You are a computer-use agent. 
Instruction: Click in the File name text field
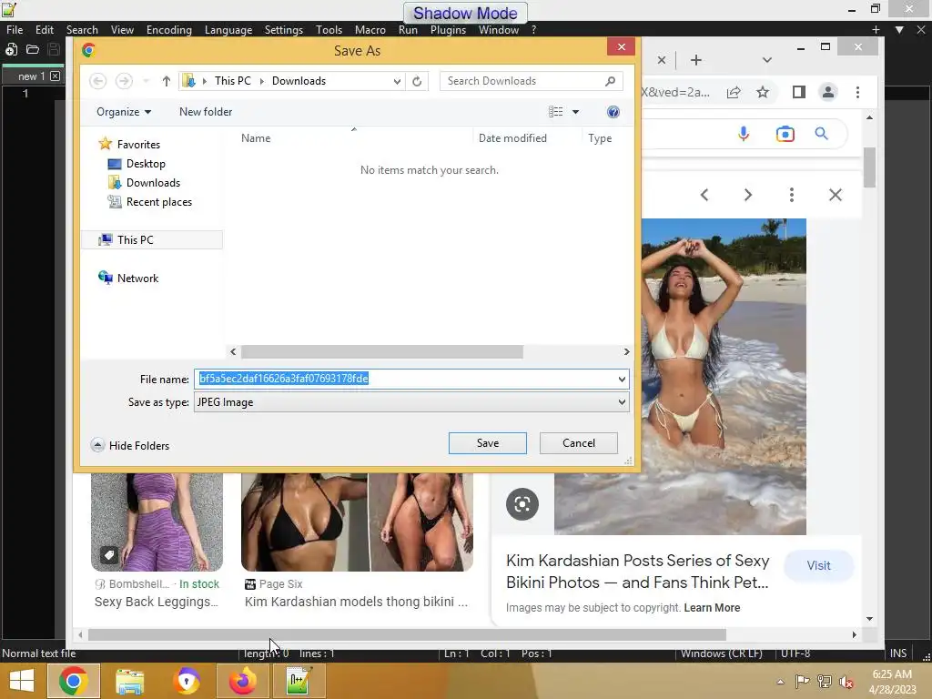pos(404,379)
